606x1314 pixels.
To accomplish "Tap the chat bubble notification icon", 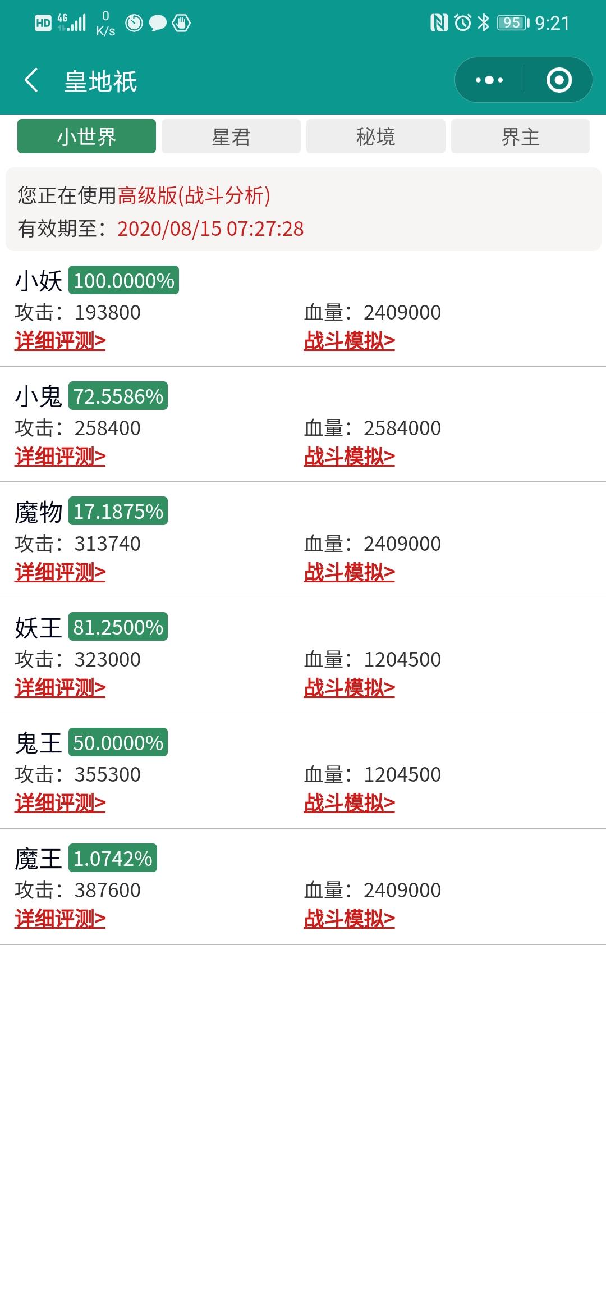I will pyautogui.click(x=158, y=23).
